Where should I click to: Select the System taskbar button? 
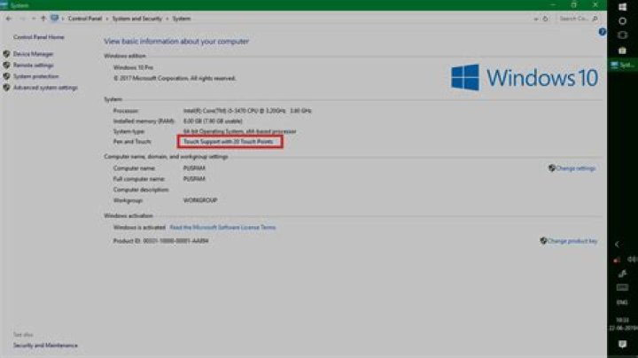623,65
